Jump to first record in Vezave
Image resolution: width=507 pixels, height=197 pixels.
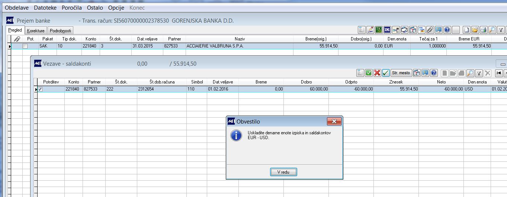tap(499, 73)
